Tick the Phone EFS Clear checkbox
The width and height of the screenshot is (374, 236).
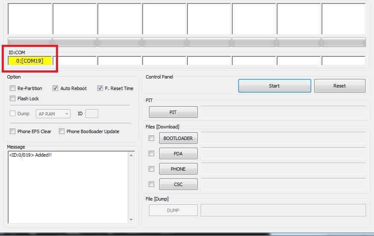13,131
